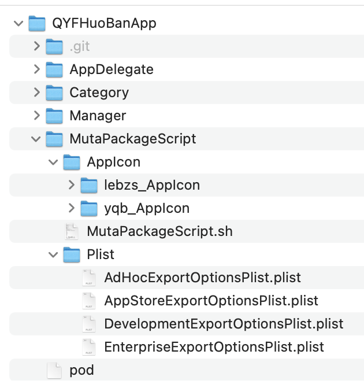
Task: Expand the AppDelegate folder chevron
Action: pos(37,69)
